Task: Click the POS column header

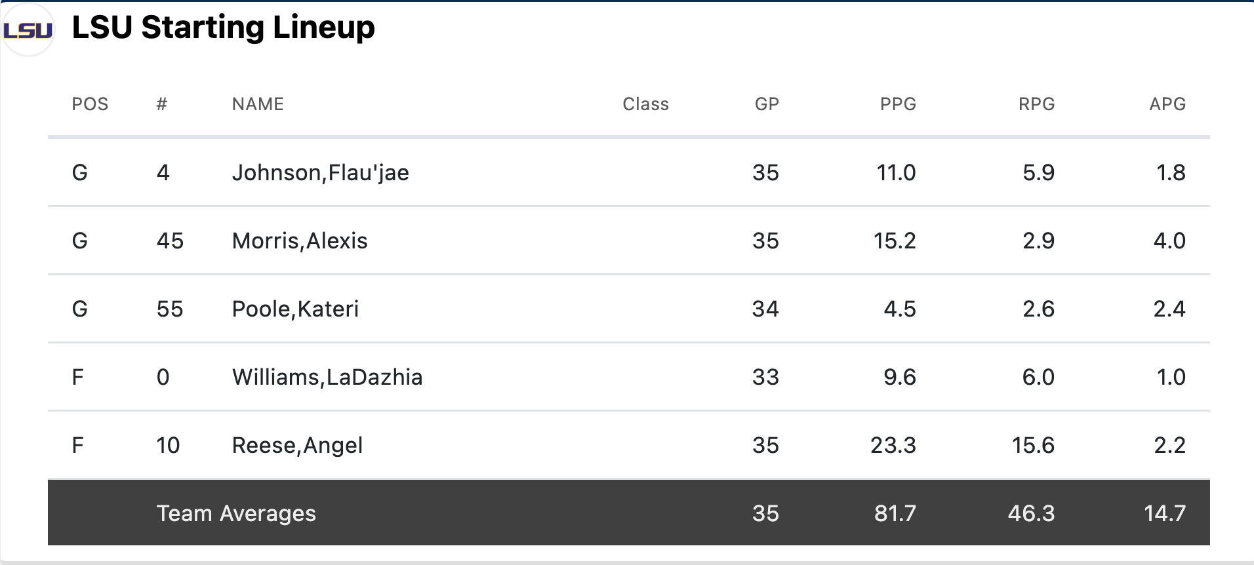Action: click(x=90, y=104)
